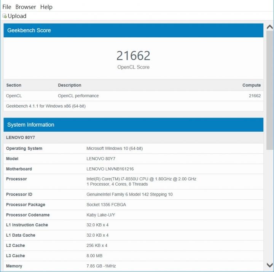
Task: Click the scrollbar up arrow
Action: [x=270, y=27]
